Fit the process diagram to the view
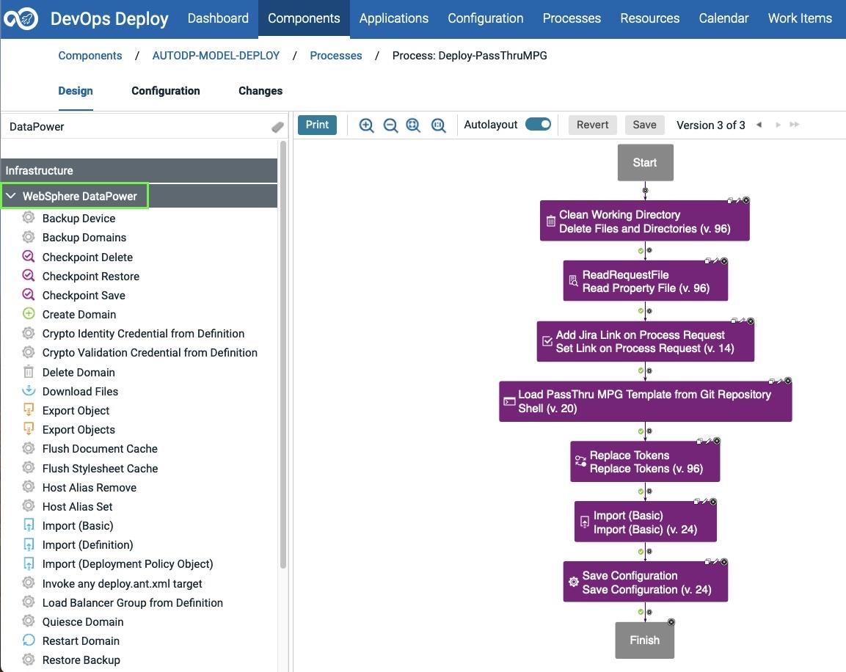Image resolution: width=846 pixels, height=672 pixels. coord(413,125)
